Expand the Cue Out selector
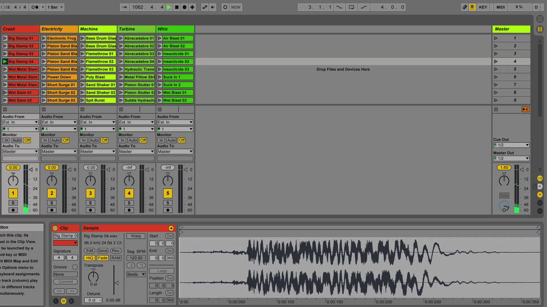Screen dimensions: 547x307 pos(511,145)
